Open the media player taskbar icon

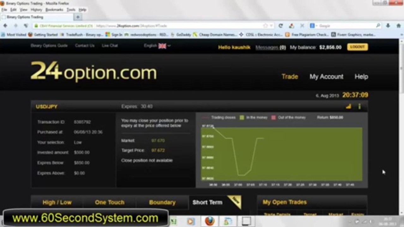tap(190, 221)
